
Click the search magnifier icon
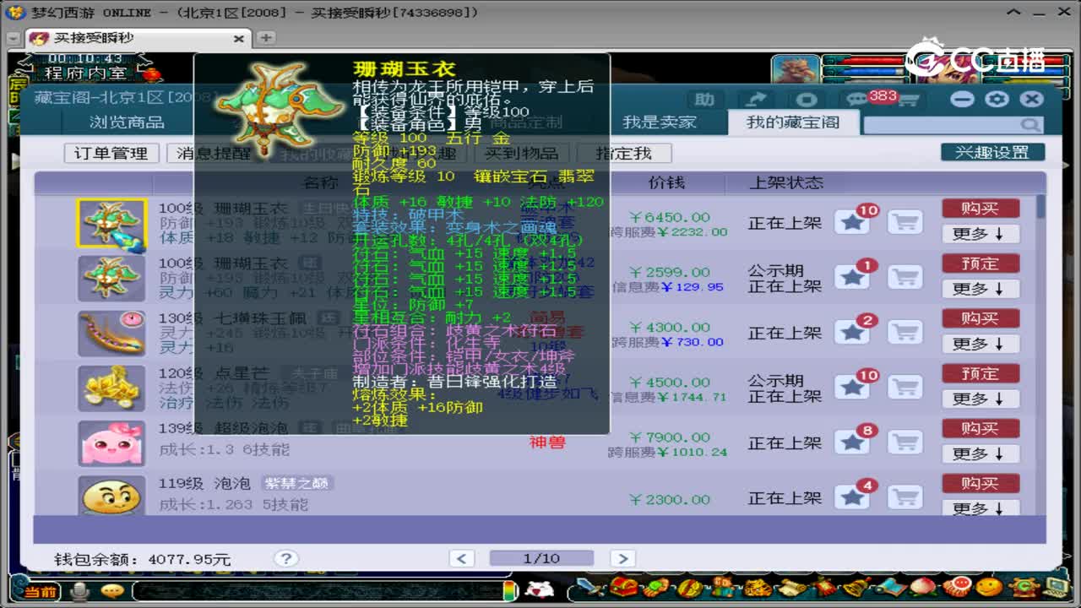click(1030, 125)
